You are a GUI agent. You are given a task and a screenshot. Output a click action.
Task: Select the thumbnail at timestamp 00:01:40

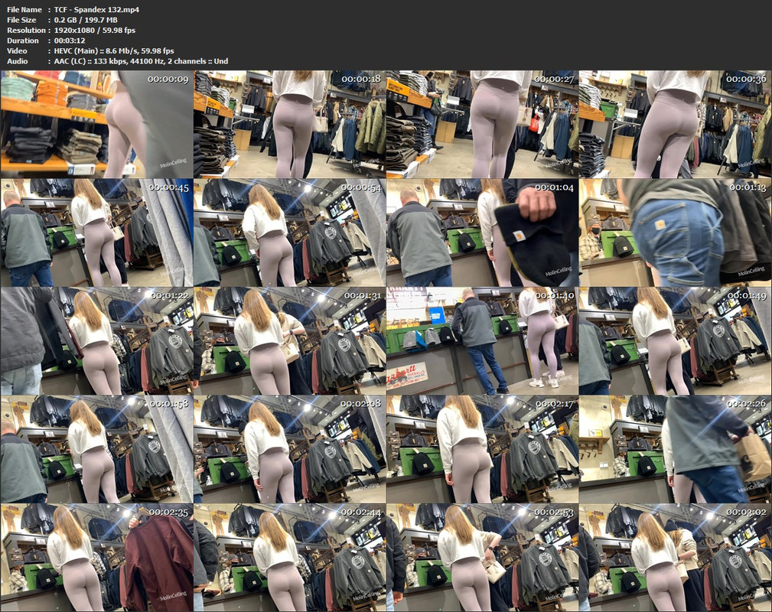(x=481, y=341)
